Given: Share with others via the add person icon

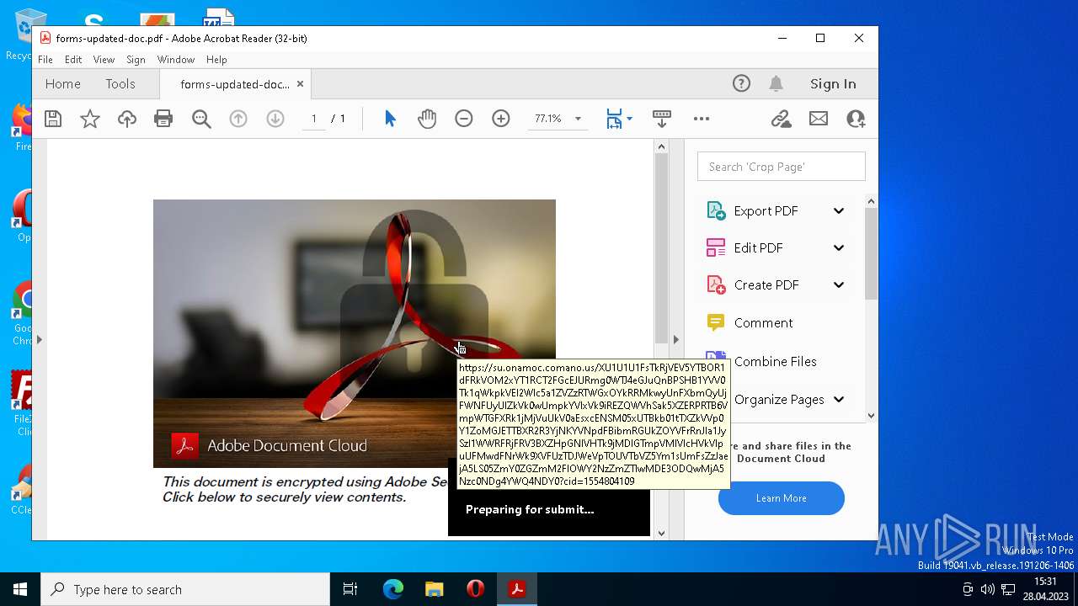Looking at the screenshot, I should [x=856, y=119].
